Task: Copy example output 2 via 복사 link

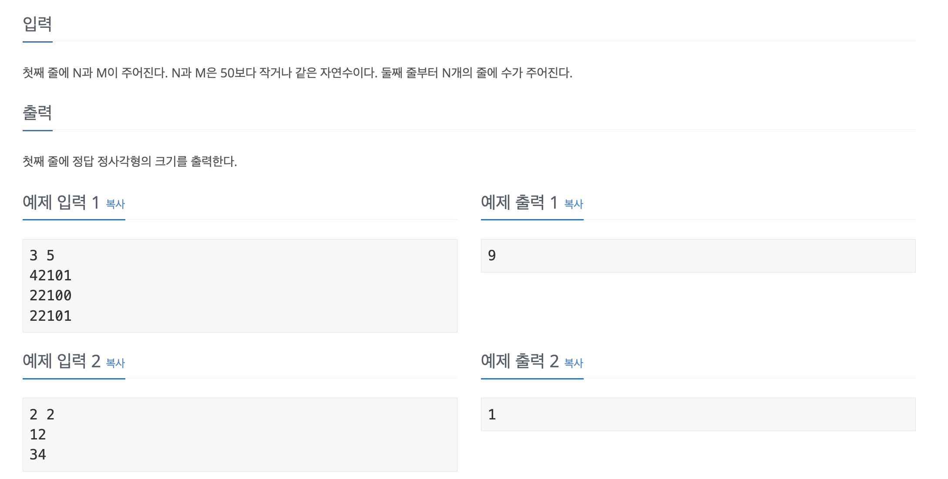Action: point(574,363)
